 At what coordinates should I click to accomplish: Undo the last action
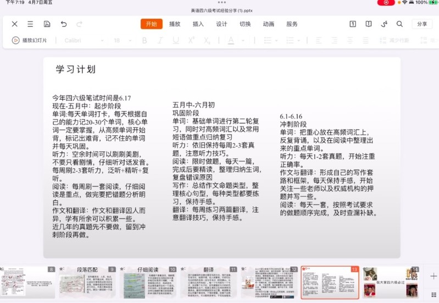click(64, 24)
